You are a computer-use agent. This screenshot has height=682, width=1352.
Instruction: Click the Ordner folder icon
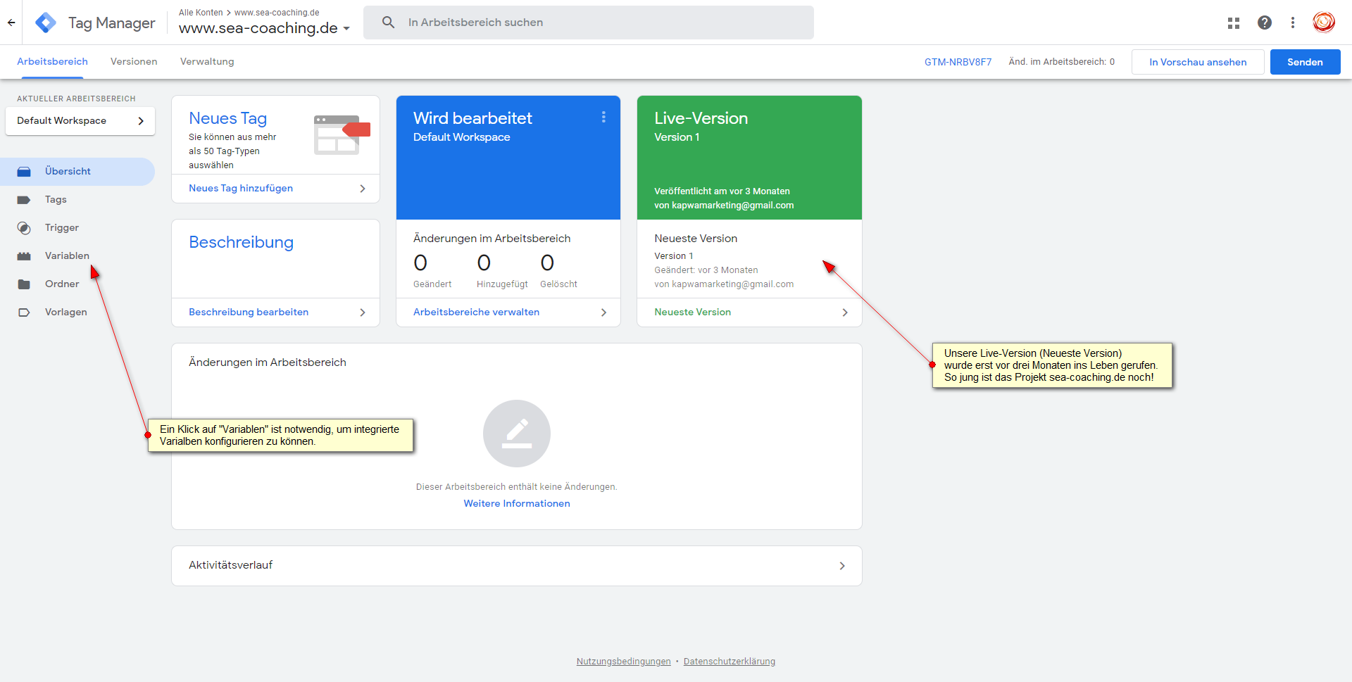pos(24,284)
